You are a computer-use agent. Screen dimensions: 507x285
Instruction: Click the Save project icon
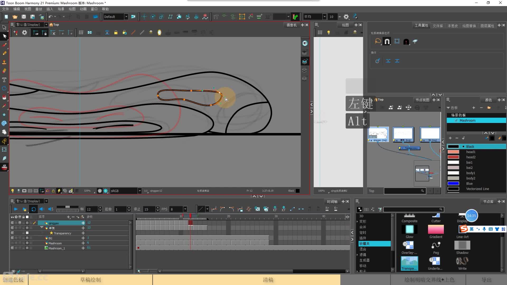24,17
